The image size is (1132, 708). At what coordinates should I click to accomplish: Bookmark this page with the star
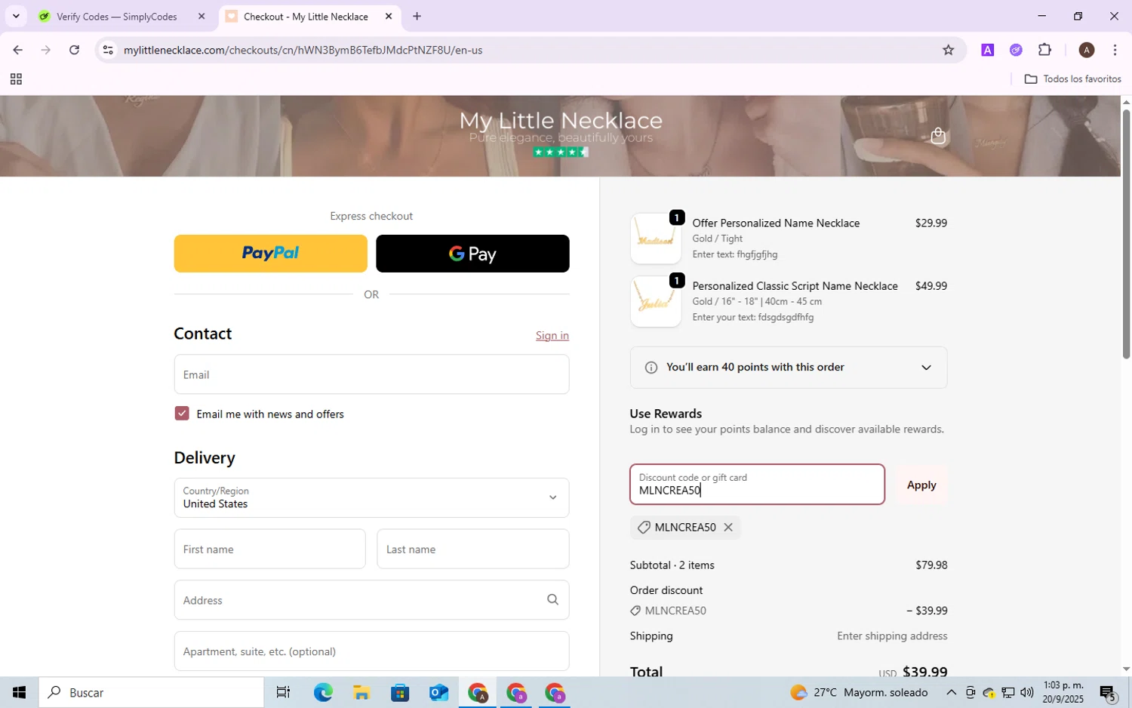tap(949, 50)
